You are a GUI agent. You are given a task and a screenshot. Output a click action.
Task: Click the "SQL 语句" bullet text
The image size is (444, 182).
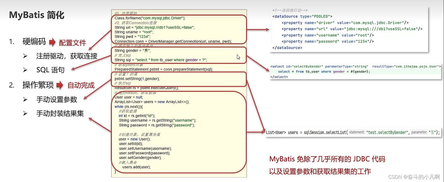point(51,70)
